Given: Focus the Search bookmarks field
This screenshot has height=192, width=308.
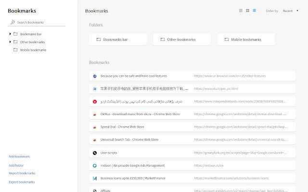Looking at the screenshot, I should [x=37, y=23].
